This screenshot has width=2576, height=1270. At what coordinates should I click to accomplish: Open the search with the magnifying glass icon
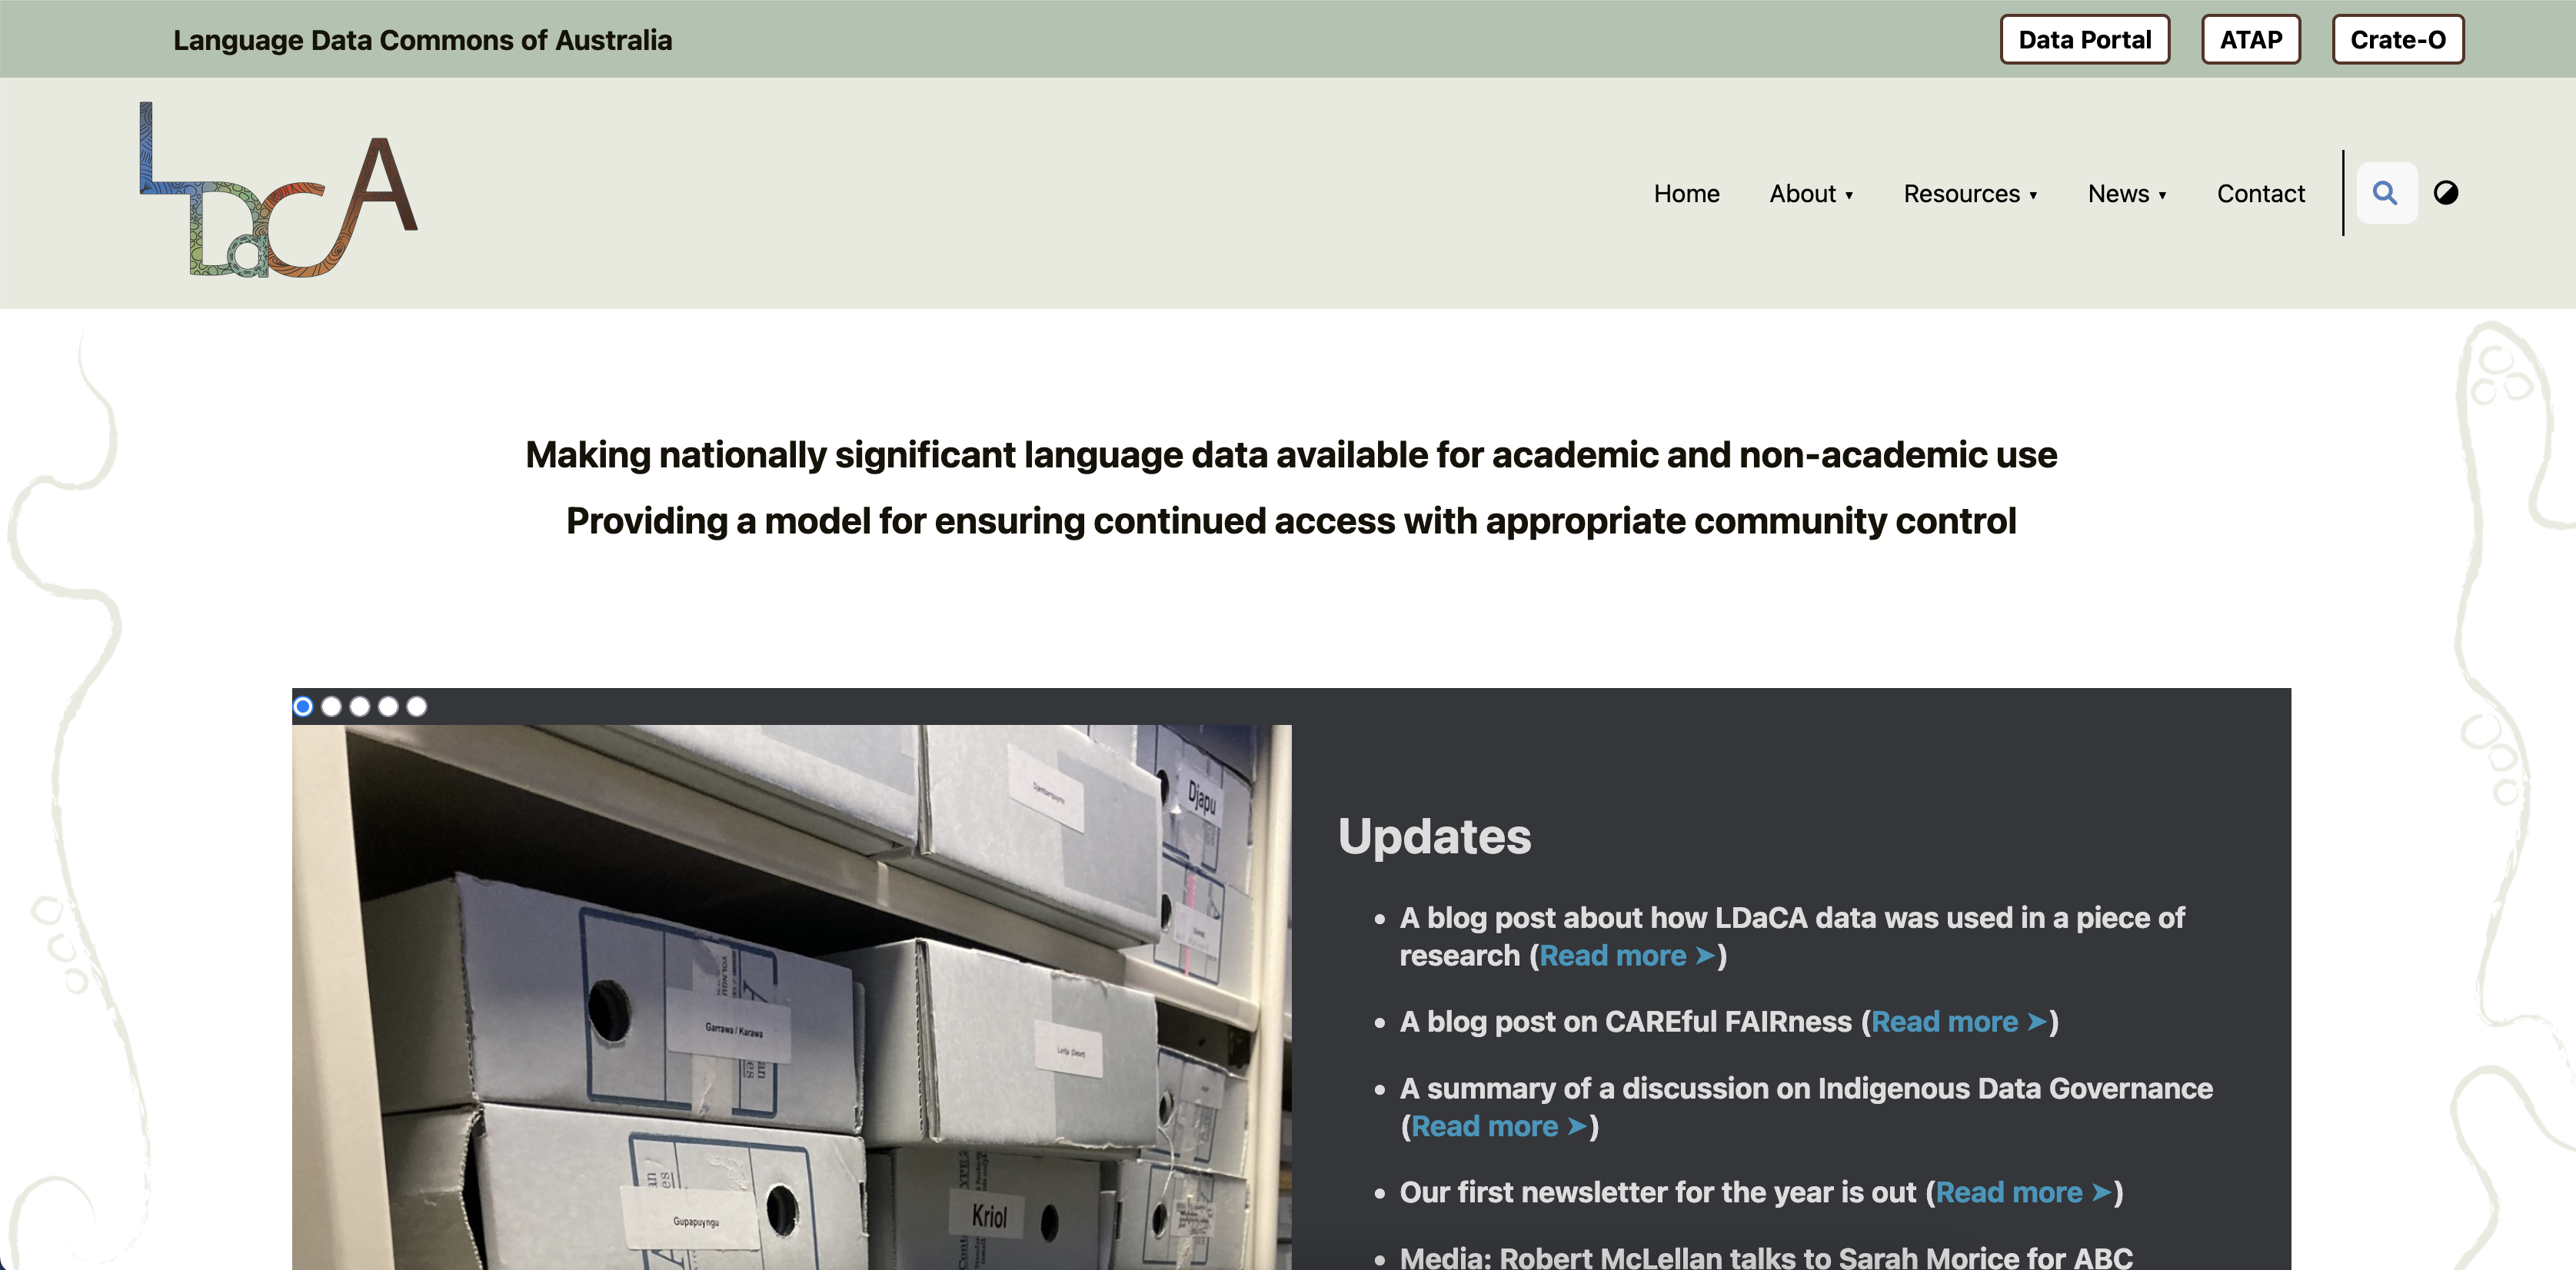click(2387, 193)
